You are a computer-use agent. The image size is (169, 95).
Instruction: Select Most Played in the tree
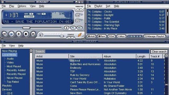point(14,66)
